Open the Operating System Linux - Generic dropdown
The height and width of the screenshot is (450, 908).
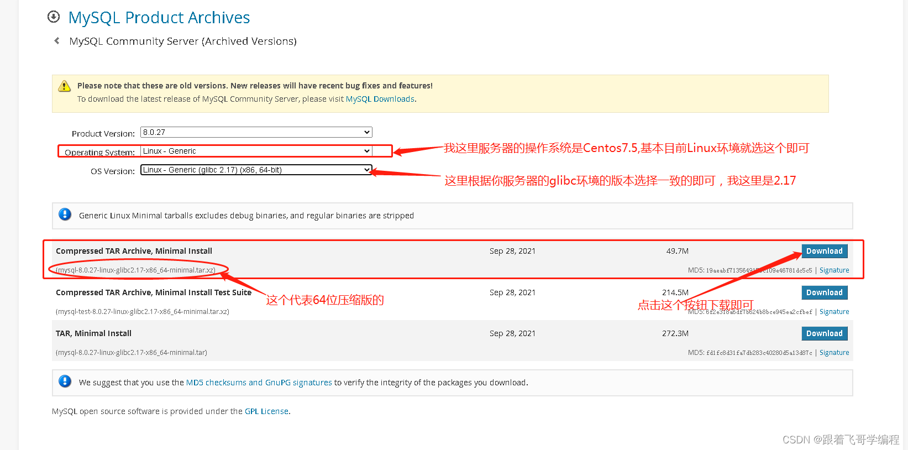pyautogui.click(x=256, y=151)
